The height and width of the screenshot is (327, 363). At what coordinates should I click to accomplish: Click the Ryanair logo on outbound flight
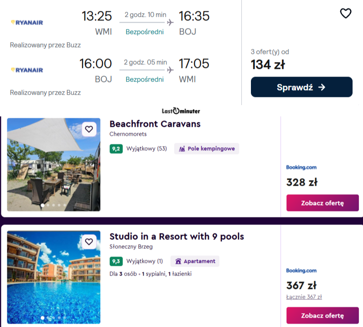click(27, 22)
